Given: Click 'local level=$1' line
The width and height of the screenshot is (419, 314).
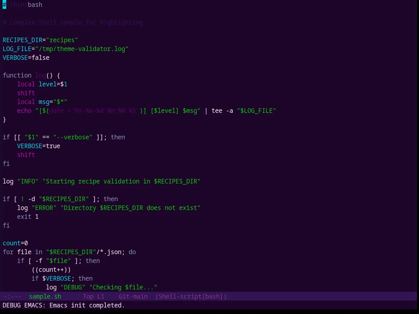Looking at the screenshot, I should [42, 84].
